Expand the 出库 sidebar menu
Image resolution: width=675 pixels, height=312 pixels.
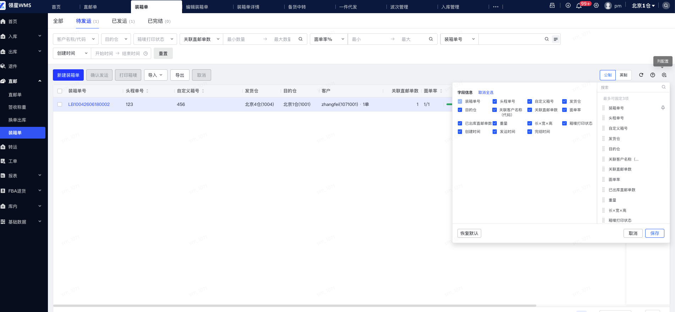[23, 52]
